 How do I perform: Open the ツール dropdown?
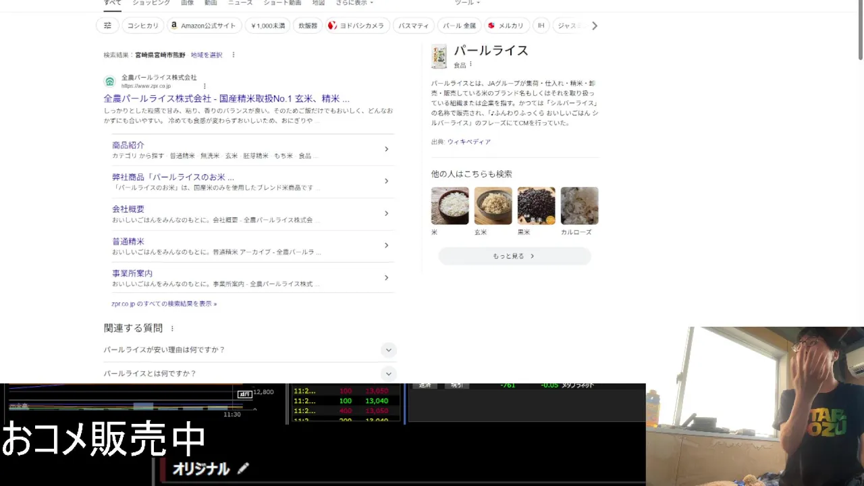[x=467, y=3]
